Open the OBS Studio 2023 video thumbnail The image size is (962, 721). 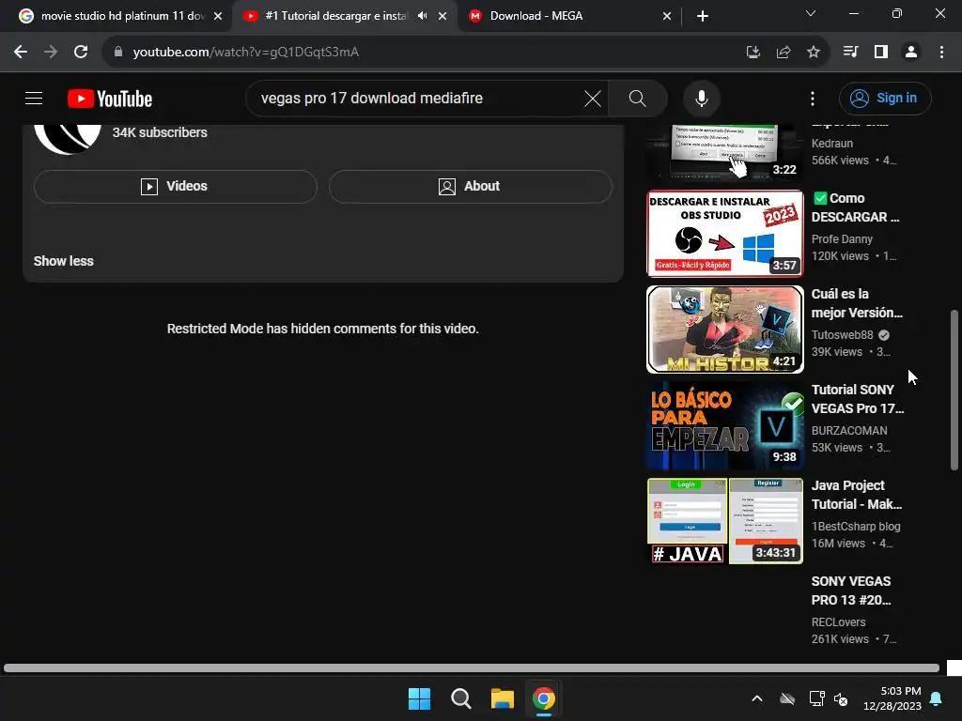pos(724,234)
